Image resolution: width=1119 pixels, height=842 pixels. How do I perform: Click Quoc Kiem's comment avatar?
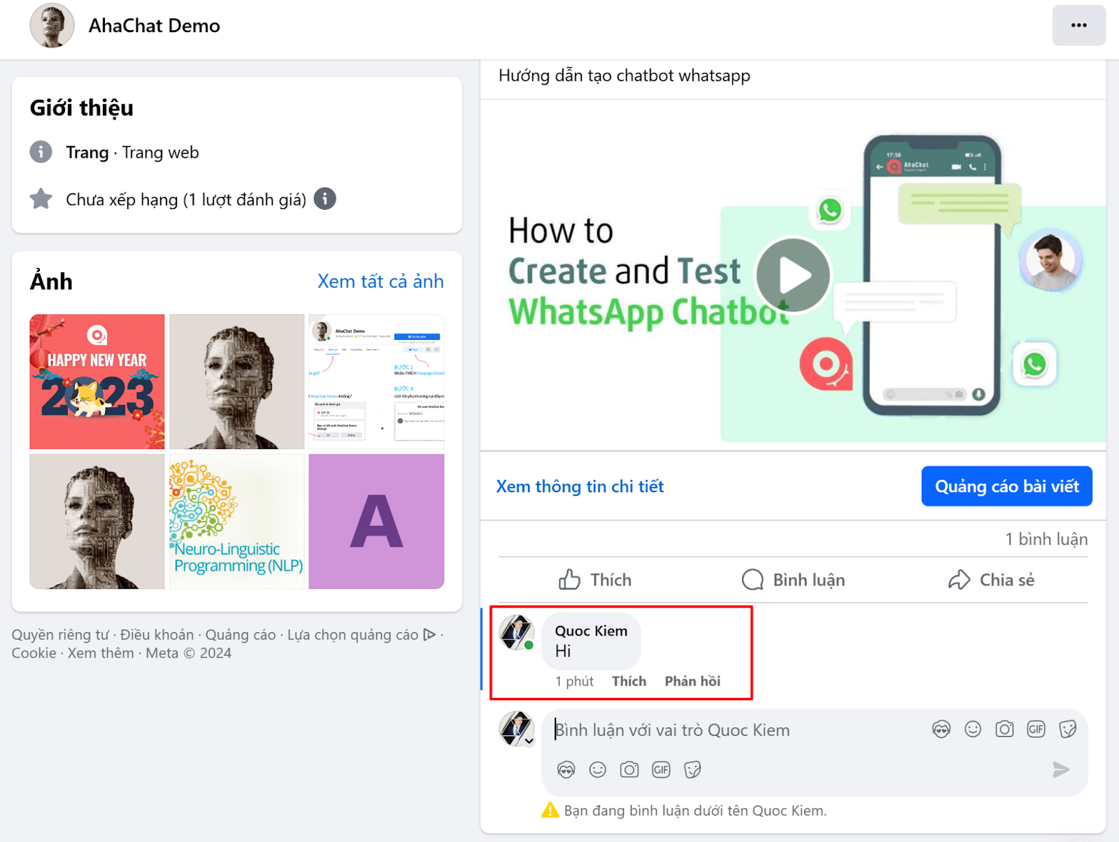(x=517, y=632)
